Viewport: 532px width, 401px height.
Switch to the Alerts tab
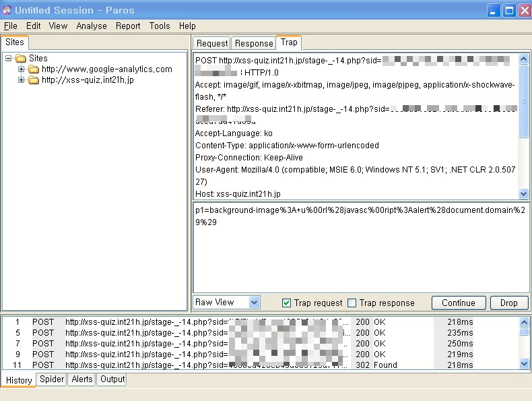[82, 379]
